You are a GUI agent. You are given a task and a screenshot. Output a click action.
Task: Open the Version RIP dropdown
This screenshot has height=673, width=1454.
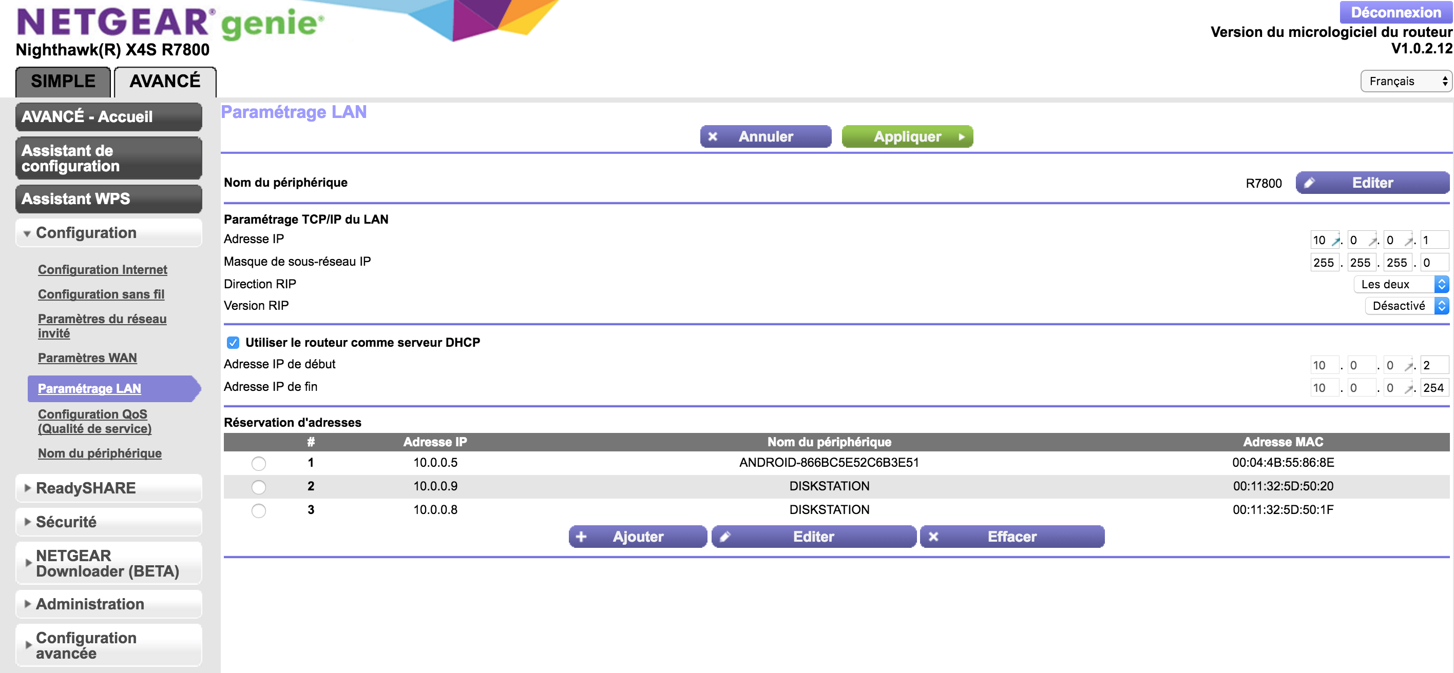(x=1406, y=306)
